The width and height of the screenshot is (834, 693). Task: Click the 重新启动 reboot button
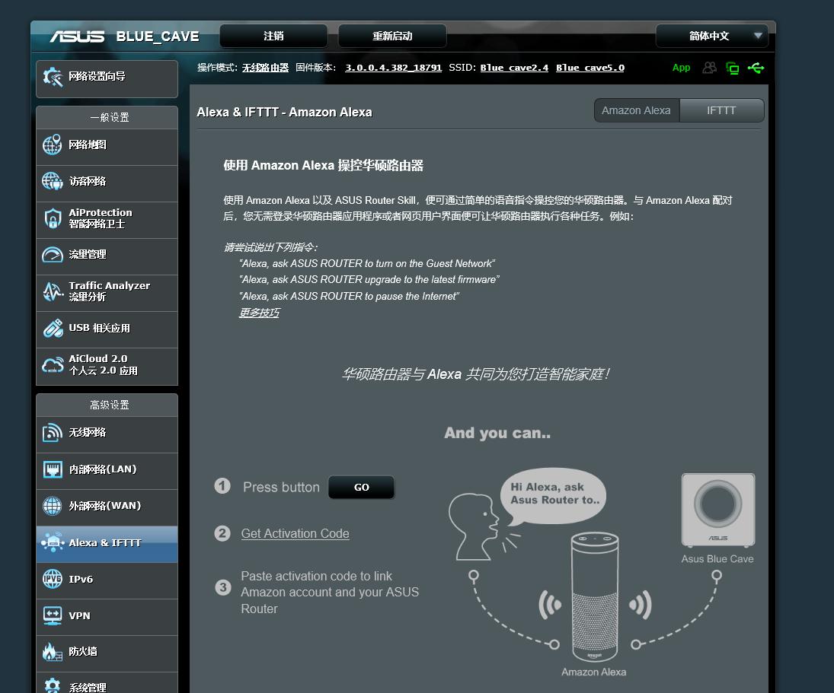click(x=392, y=36)
